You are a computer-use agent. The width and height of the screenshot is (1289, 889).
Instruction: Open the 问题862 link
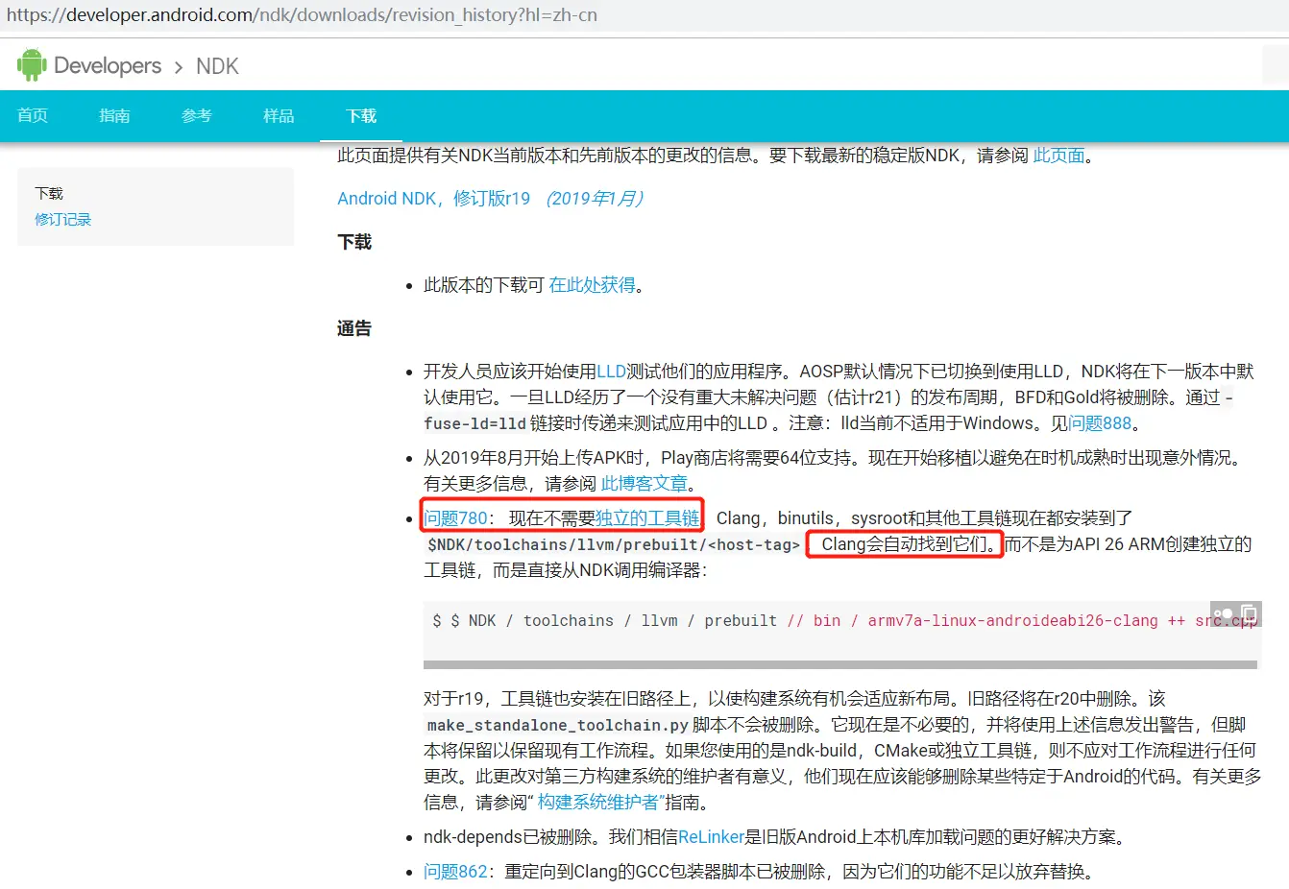click(456, 872)
